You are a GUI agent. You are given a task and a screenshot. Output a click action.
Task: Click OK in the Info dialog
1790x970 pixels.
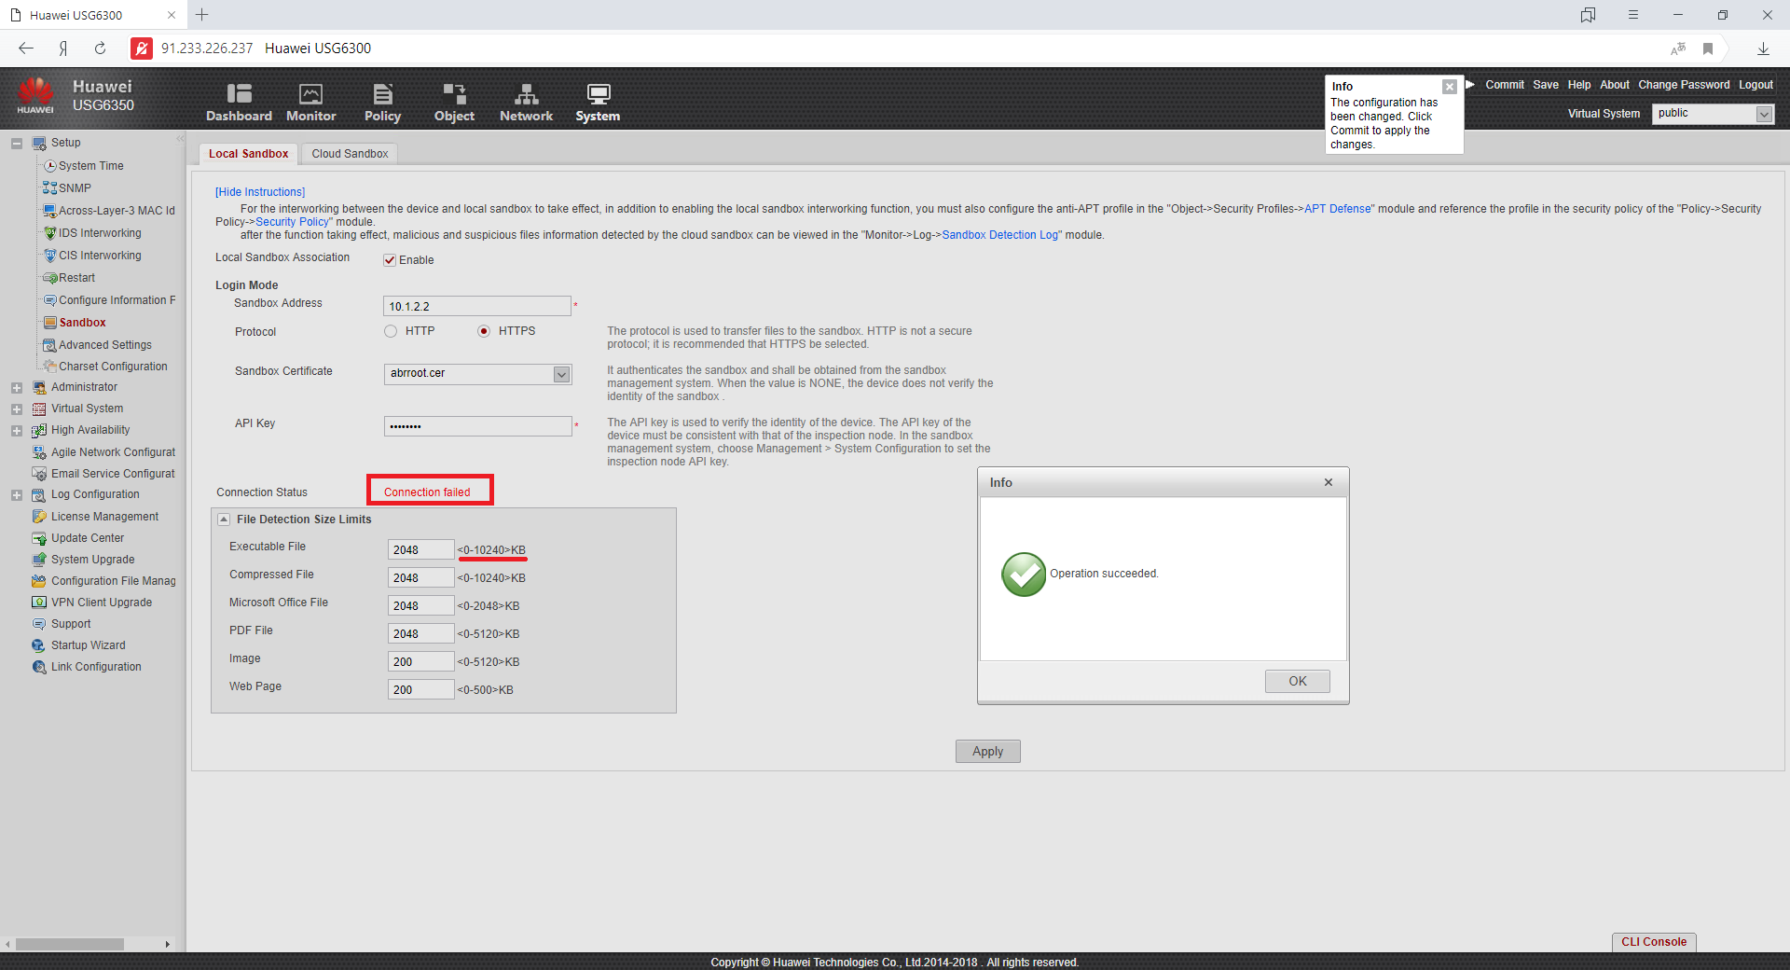pyautogui.click(x=1297, y=682)
